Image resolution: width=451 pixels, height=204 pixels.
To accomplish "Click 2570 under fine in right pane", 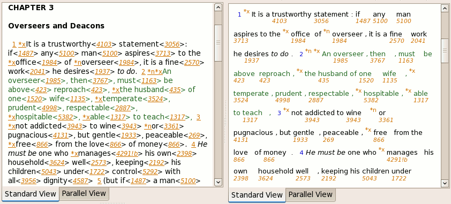I will 397,41.
